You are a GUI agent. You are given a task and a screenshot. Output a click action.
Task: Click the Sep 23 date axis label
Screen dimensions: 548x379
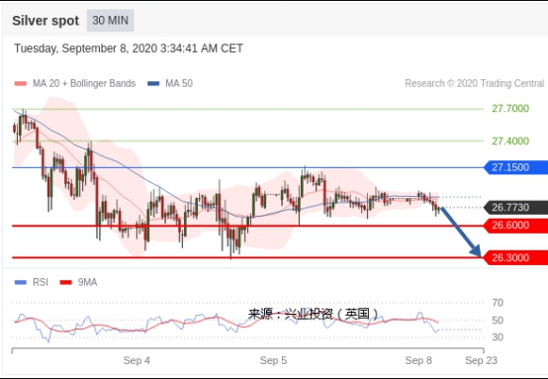click(x=481, y=360)
